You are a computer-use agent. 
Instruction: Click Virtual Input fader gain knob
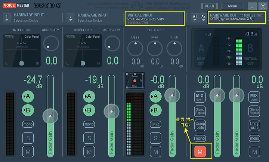[x=172, y=96]
